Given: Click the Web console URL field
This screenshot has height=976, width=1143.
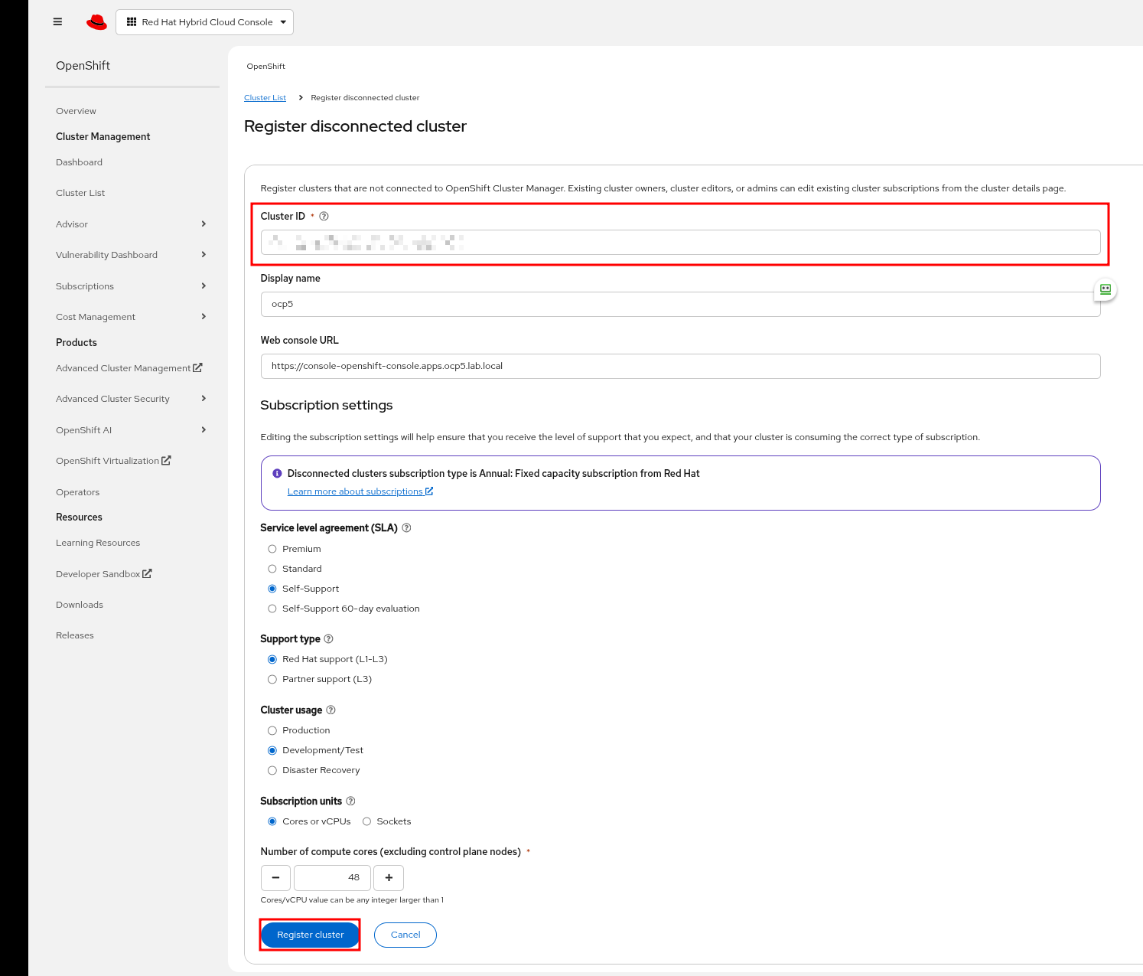Looking at the screenshot, I should (x=681, y=366).
